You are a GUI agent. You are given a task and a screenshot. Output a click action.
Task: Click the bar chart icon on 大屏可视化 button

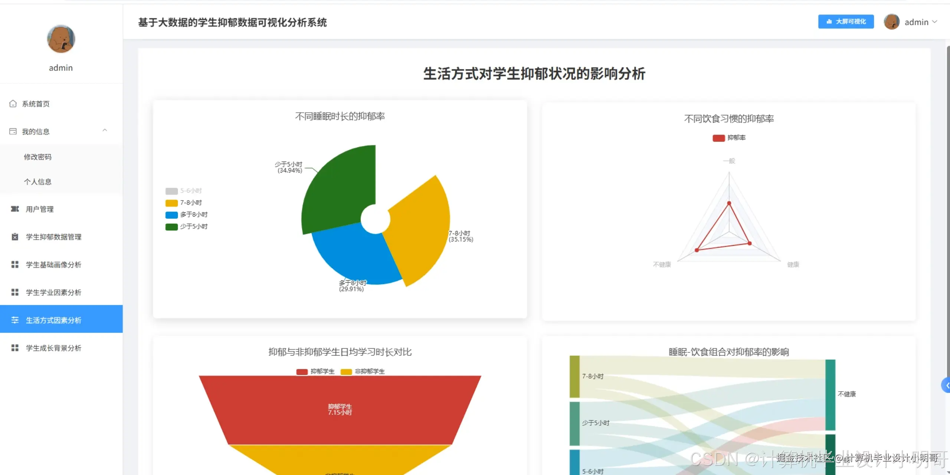pyautogui.click(x=829, y=22)
